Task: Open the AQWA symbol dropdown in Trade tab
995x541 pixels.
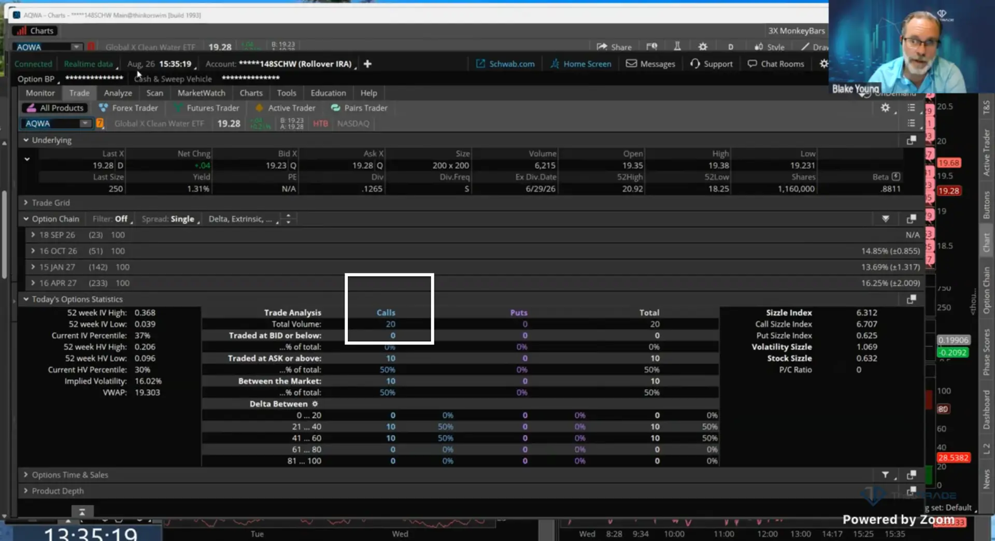Action: pyautogui.click(x=84, y=123)
